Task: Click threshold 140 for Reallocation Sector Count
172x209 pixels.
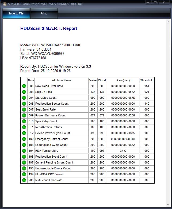Action: tap(147, 104)
